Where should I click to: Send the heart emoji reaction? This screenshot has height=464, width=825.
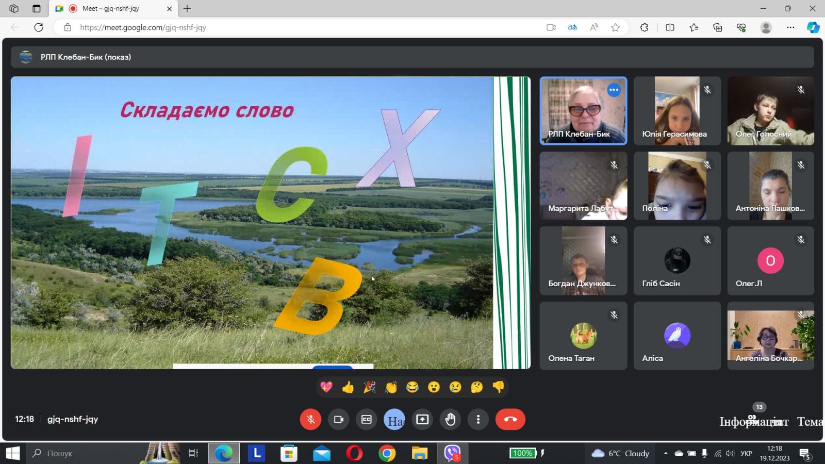[x=326, y=387]
